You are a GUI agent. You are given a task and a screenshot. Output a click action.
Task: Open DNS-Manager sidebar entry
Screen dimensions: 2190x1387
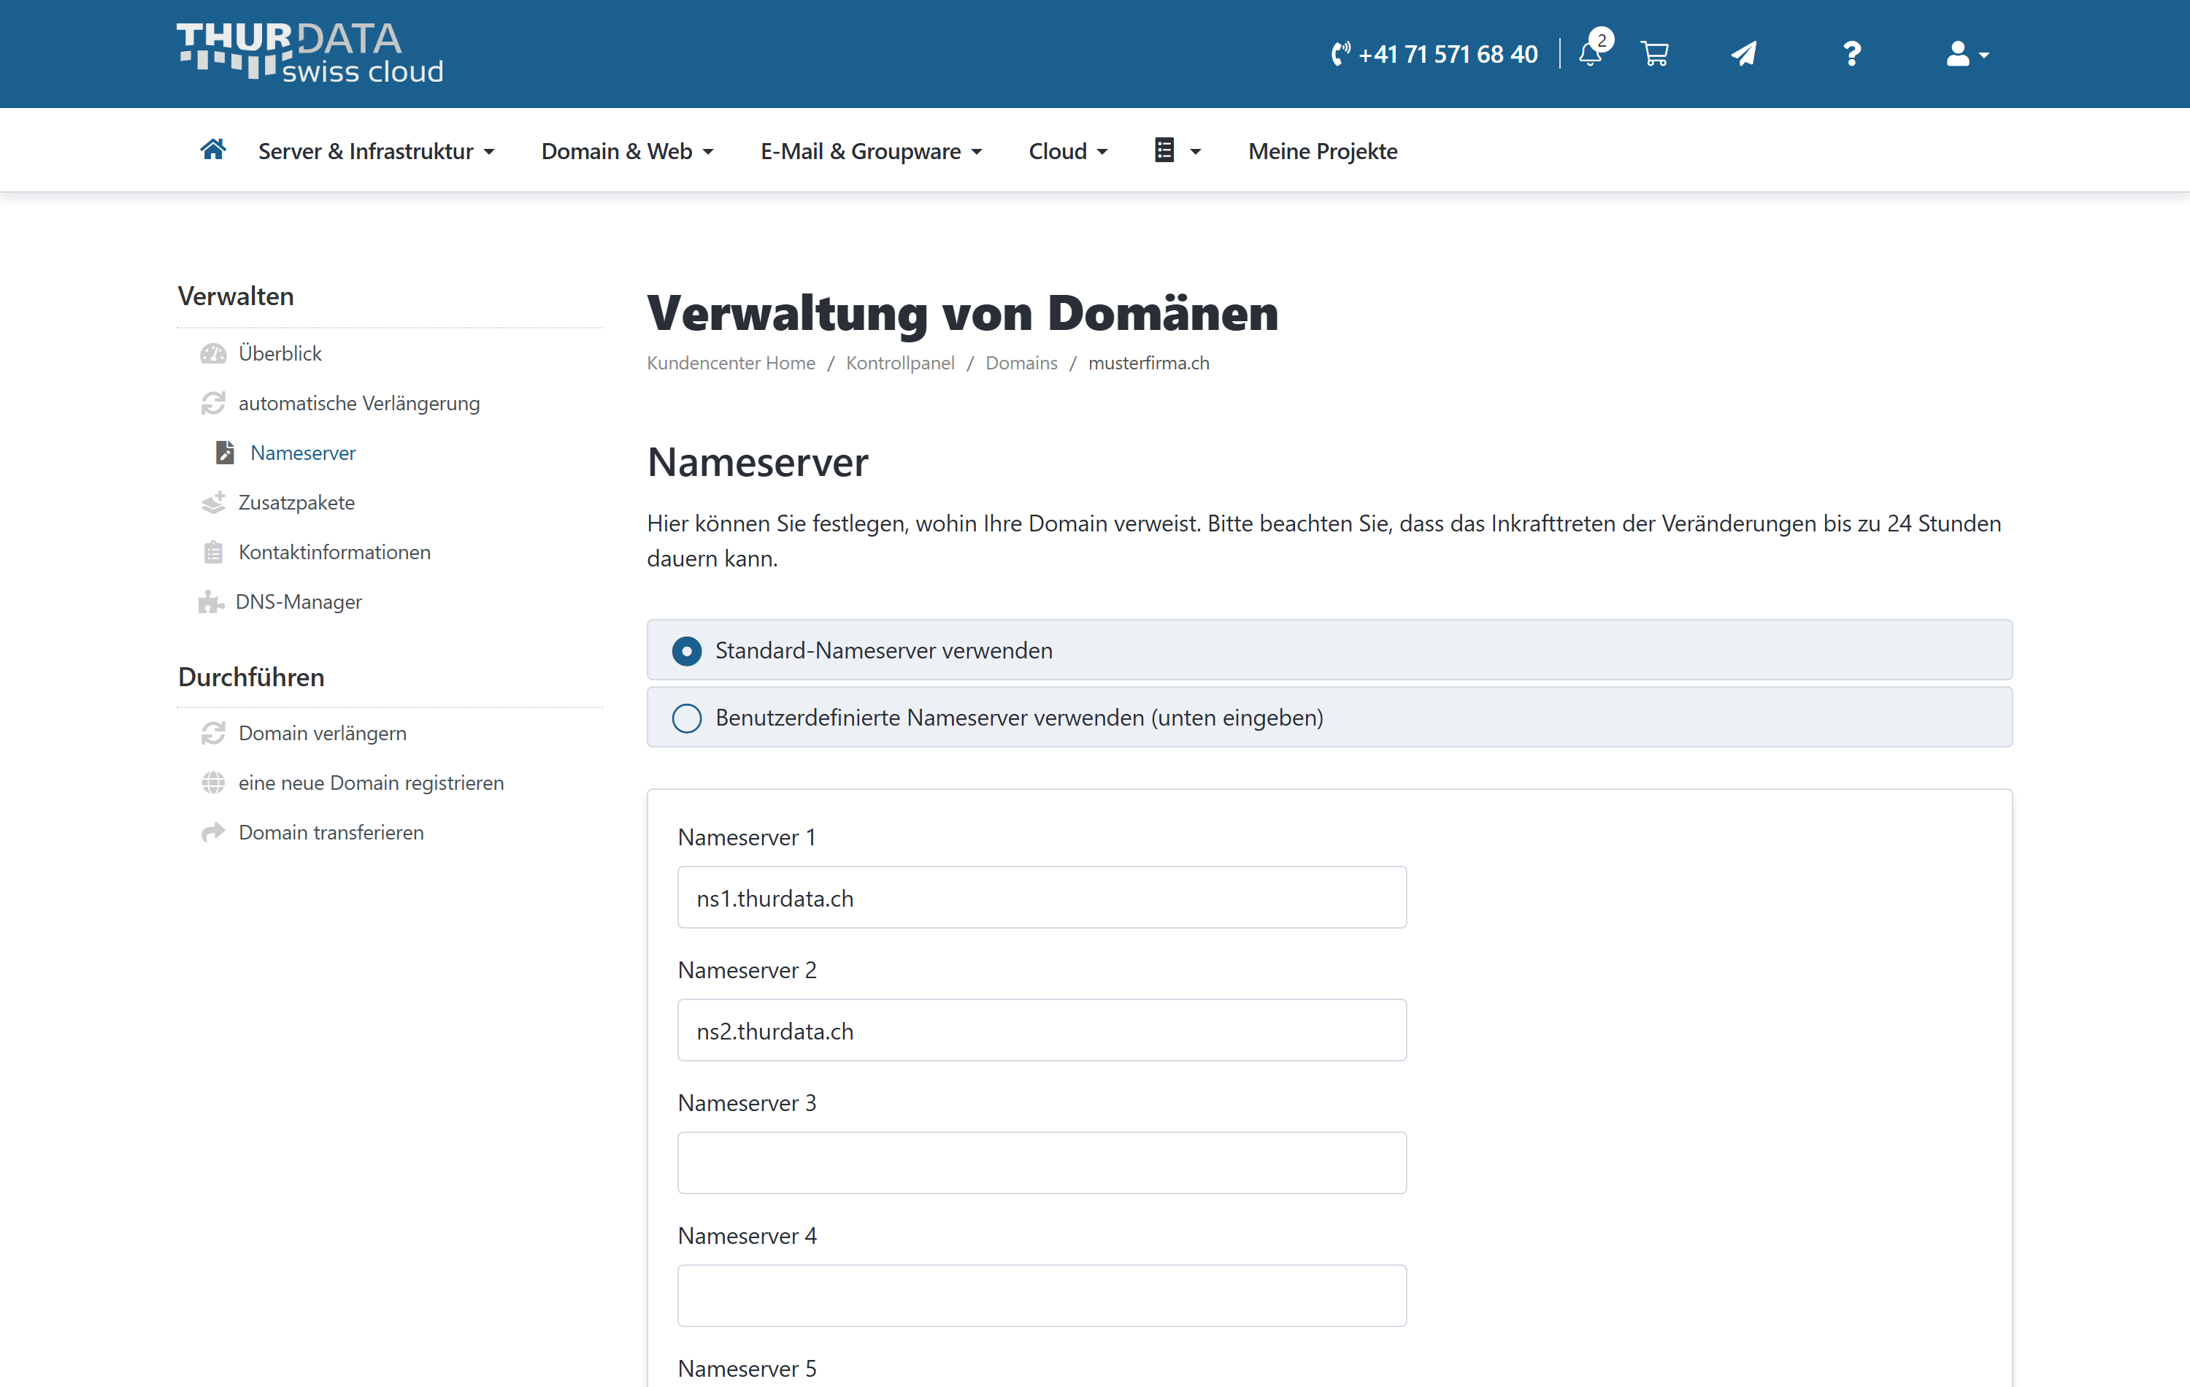pyautogui.click(x=299, y=602)
